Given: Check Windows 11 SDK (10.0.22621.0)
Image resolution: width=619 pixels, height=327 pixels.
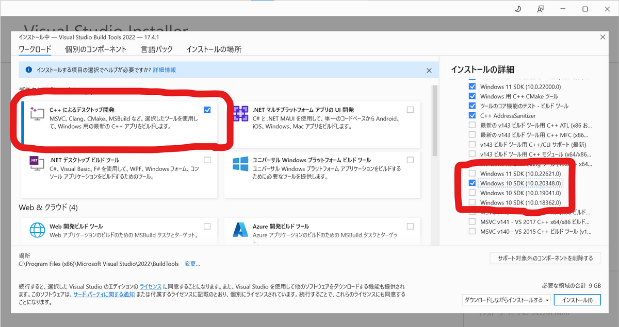Looking at the screenshot, I should [472, 174].
